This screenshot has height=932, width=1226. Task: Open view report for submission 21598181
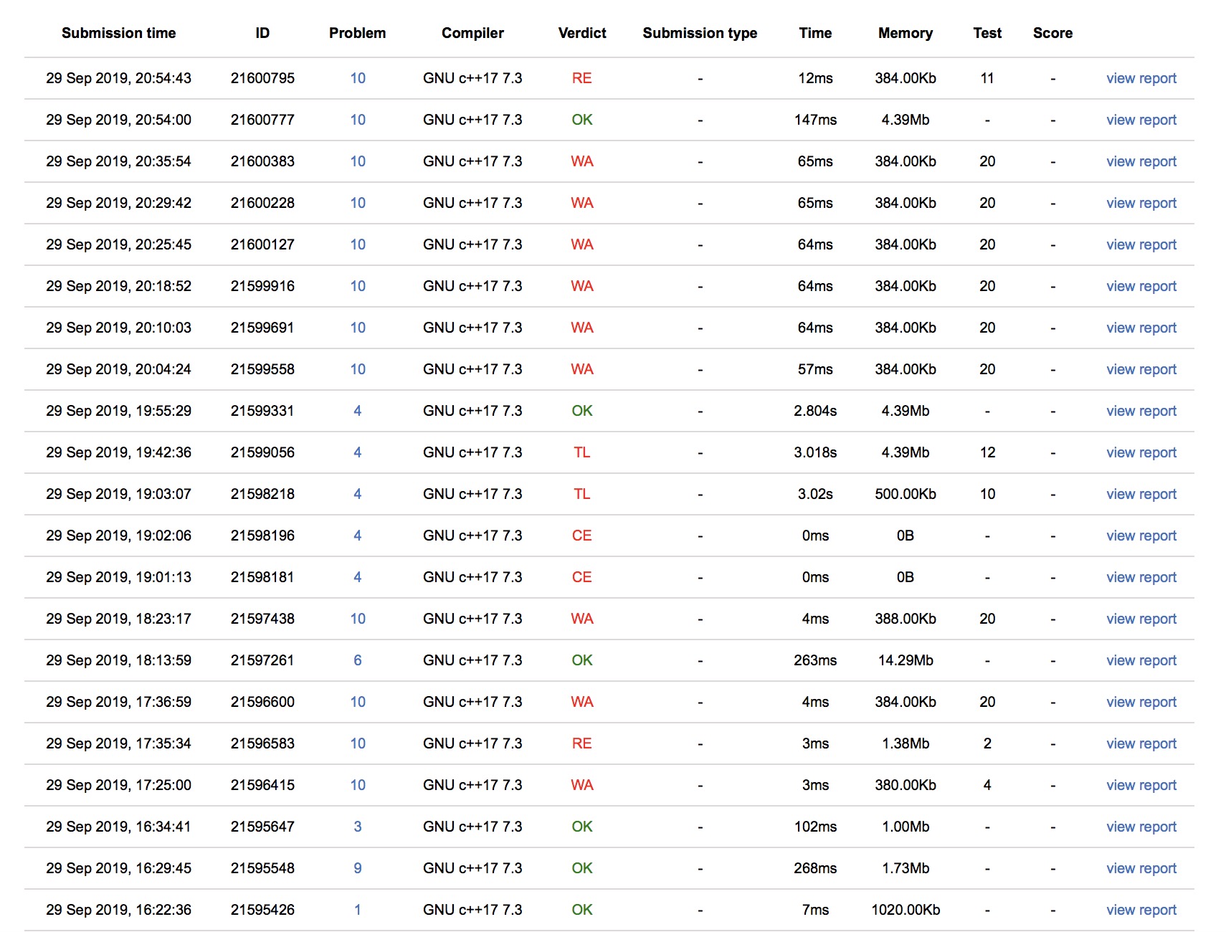pyautogui.click(x=1141, y=577)
